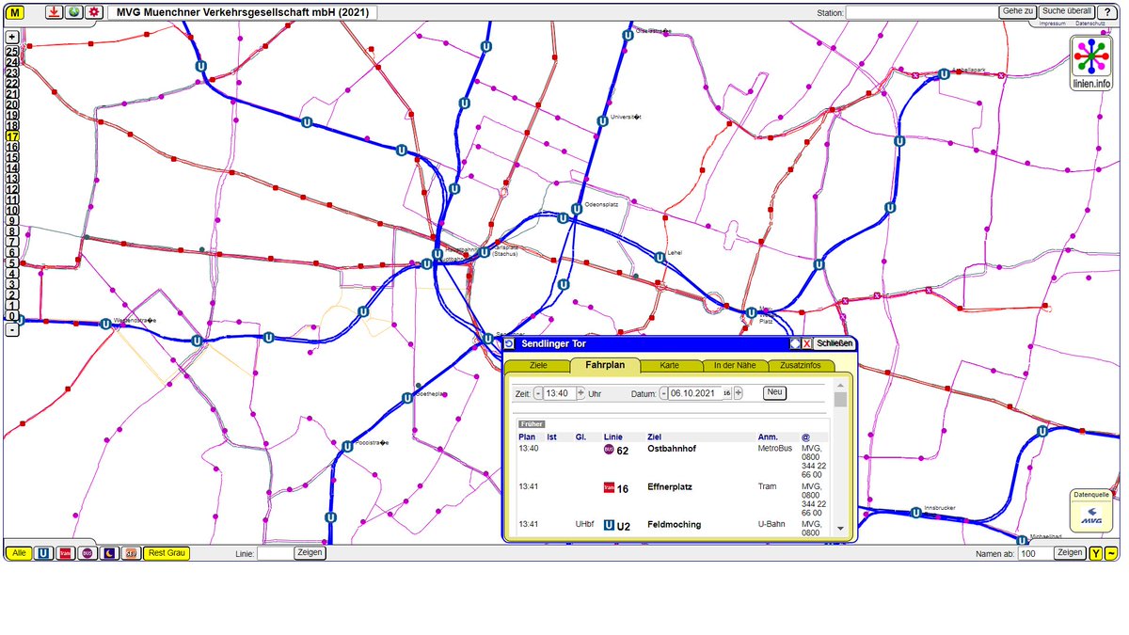Click the Gehe zu button

[x=1018, y=11]
